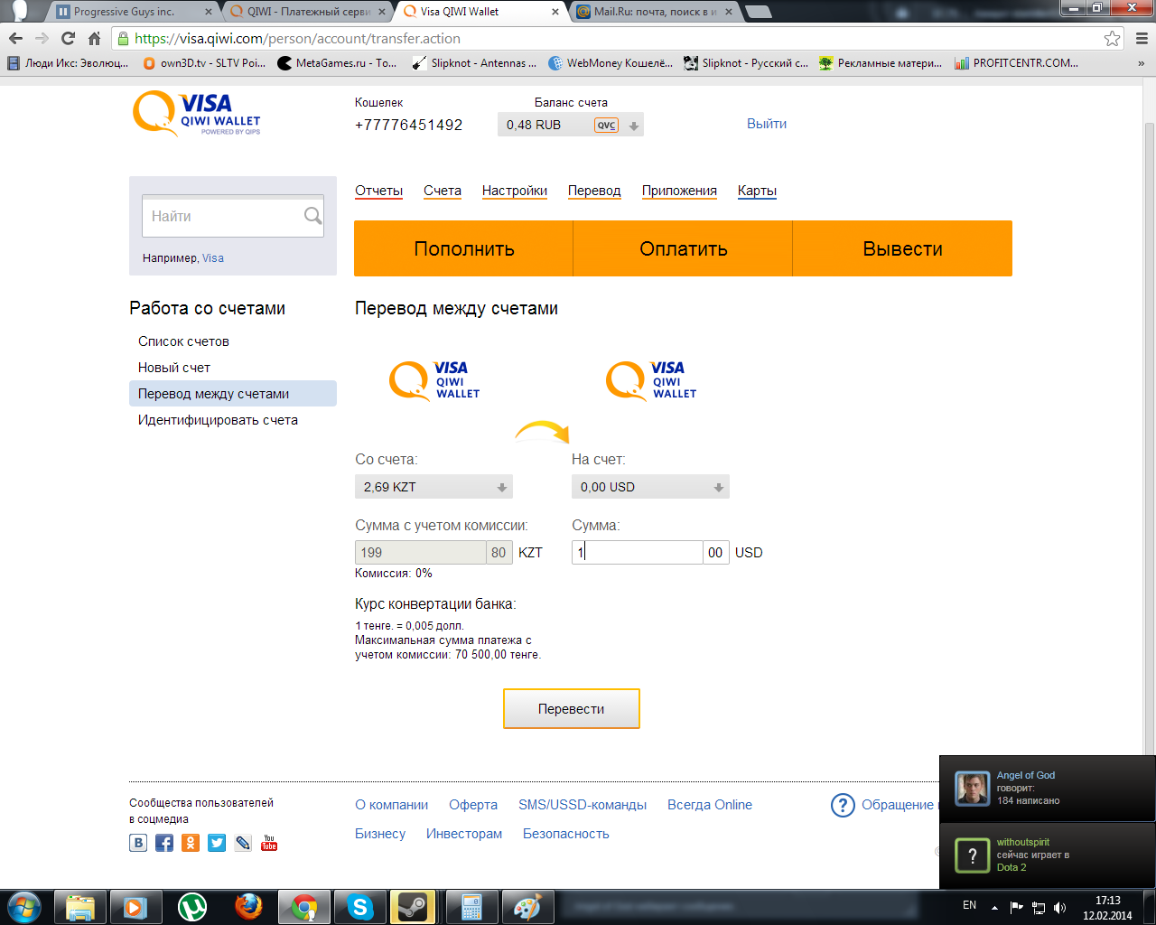Open the Facebook community icon

click(164, 843)
